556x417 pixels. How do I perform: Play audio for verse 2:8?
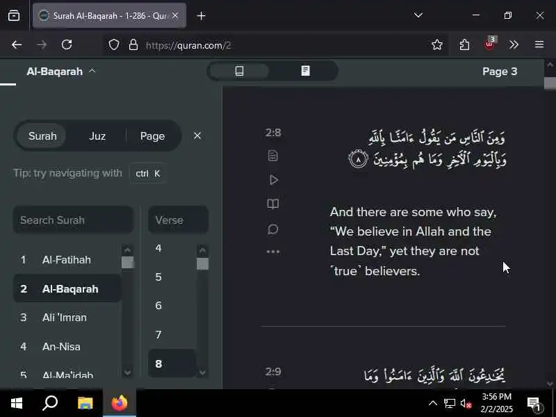(x=273, y=180)
